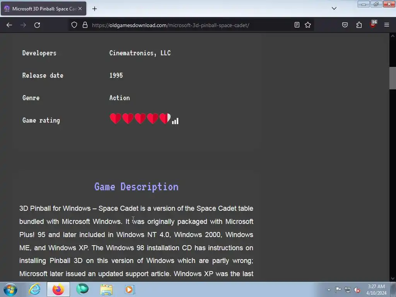
Task: Click the Game rating label
Action: point(41,120)
